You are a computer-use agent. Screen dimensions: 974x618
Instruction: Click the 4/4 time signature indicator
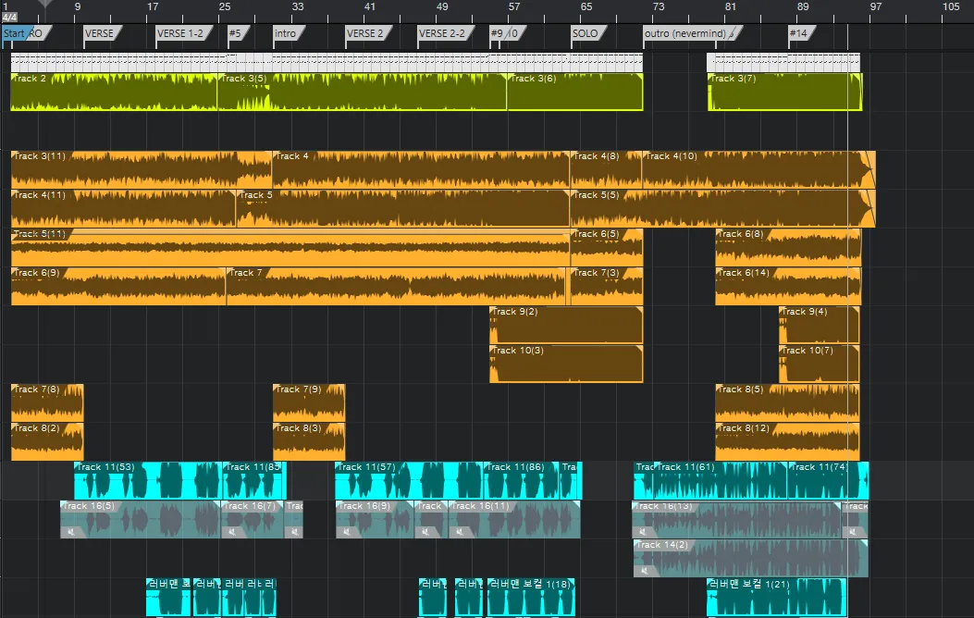pos(9,18)
